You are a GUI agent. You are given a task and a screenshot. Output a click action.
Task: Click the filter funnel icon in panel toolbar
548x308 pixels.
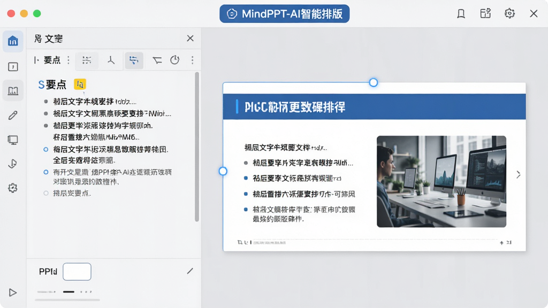point(157,60)
